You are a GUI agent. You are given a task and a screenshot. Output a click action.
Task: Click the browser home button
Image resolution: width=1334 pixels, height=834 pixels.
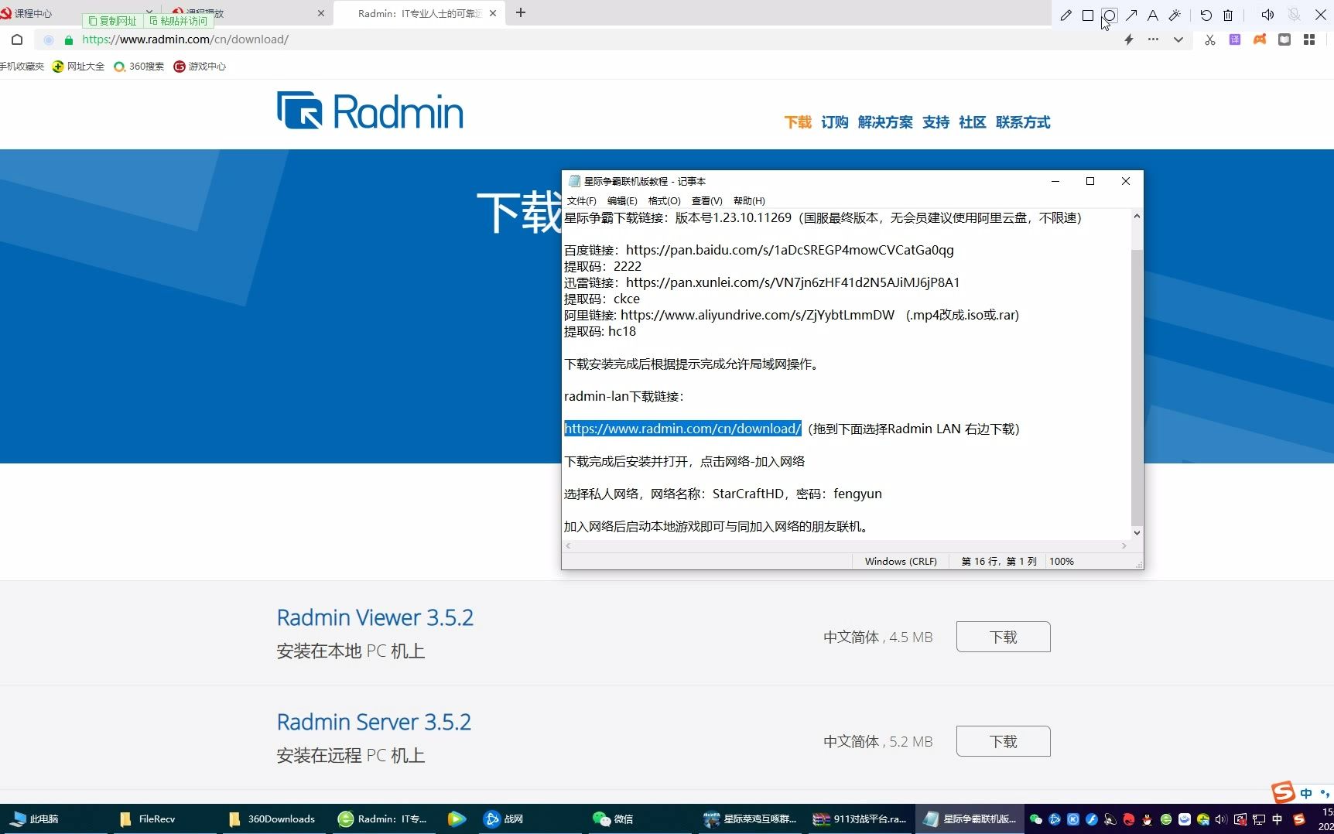click(x=17, y=39)
